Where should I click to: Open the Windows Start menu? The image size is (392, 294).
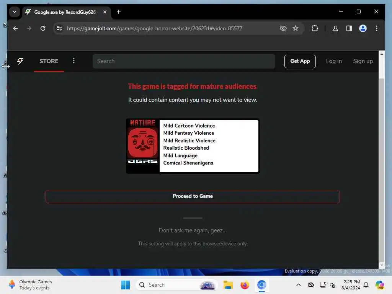125,285
